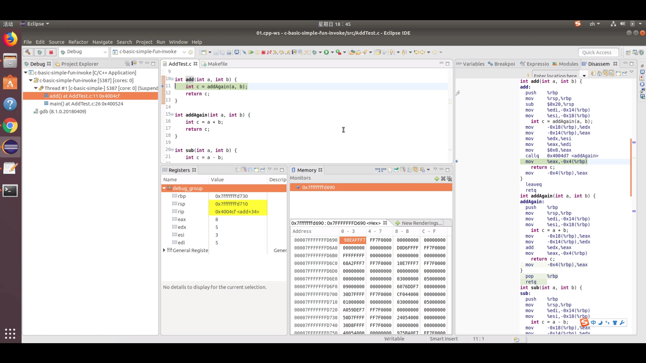
Task: Switch to the Variables tab
Action: (470, 64)
